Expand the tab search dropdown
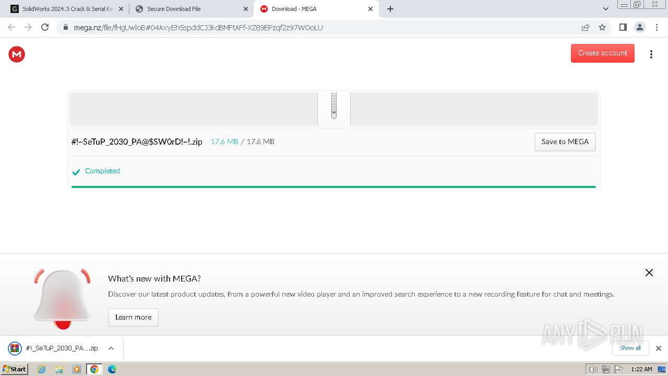The width and height of the screenshot is (668, 376). tap(605, 9)
